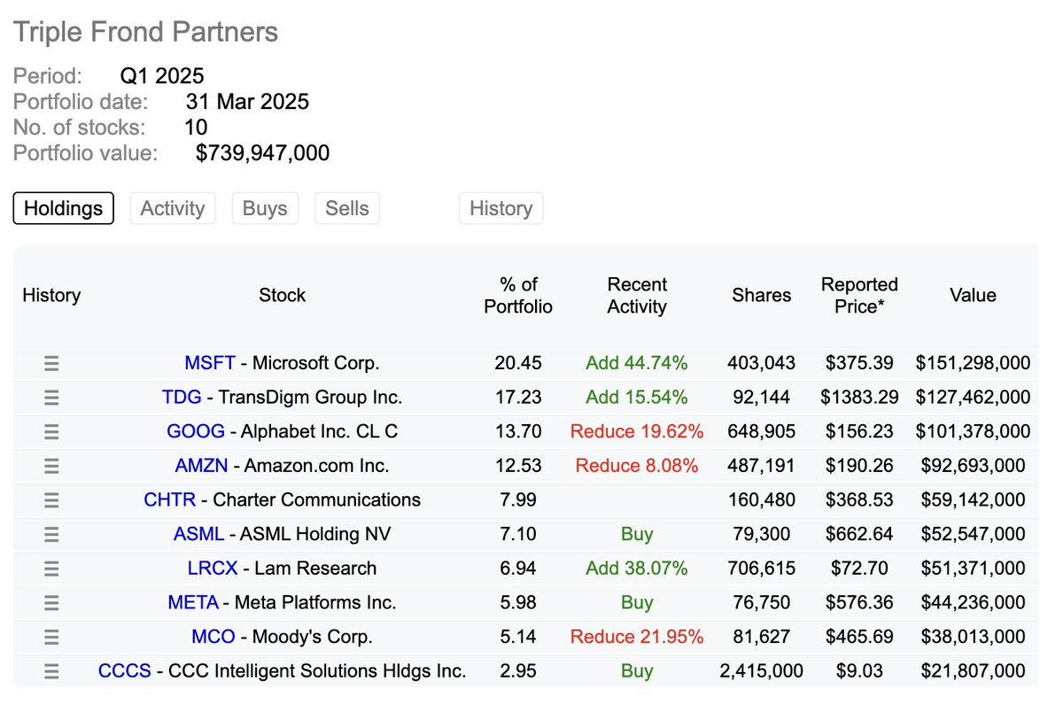Image resolution: width=1063 pixels, height=720 pixels.
Task: Click the 7.99 portfolio percent cell
Action: [x=518, y=499]
